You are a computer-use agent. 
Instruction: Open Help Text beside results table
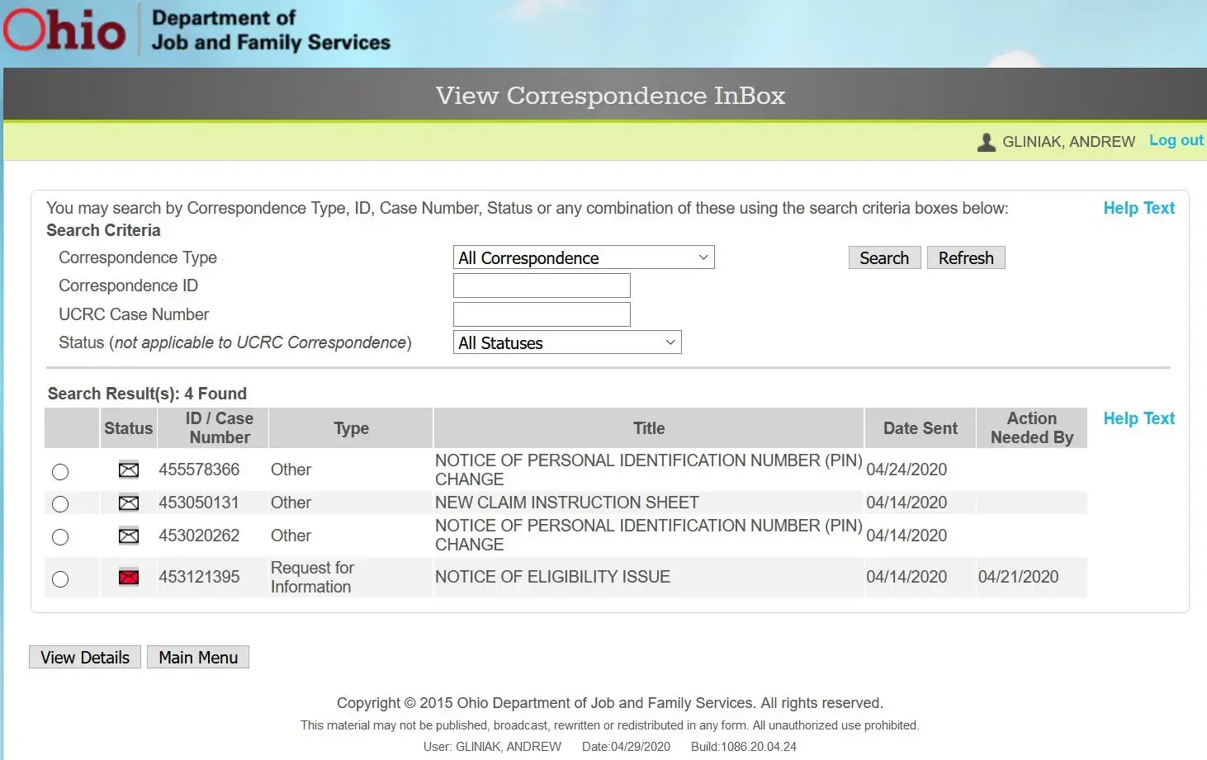(1138, 418)
